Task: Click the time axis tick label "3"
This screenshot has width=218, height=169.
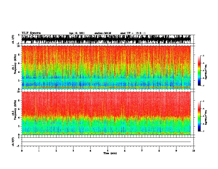Action: (73, 151)
